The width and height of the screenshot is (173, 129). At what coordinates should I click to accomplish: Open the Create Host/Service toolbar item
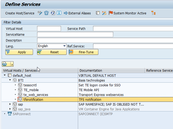(20, 13)
